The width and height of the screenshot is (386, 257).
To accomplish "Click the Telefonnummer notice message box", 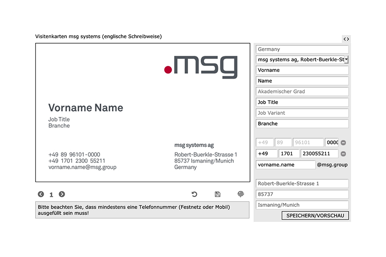I will (x=142, y=210).
